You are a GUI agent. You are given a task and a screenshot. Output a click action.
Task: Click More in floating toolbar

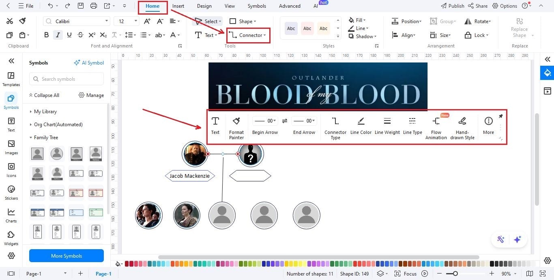pyautogui.click(x=489, y=125)
